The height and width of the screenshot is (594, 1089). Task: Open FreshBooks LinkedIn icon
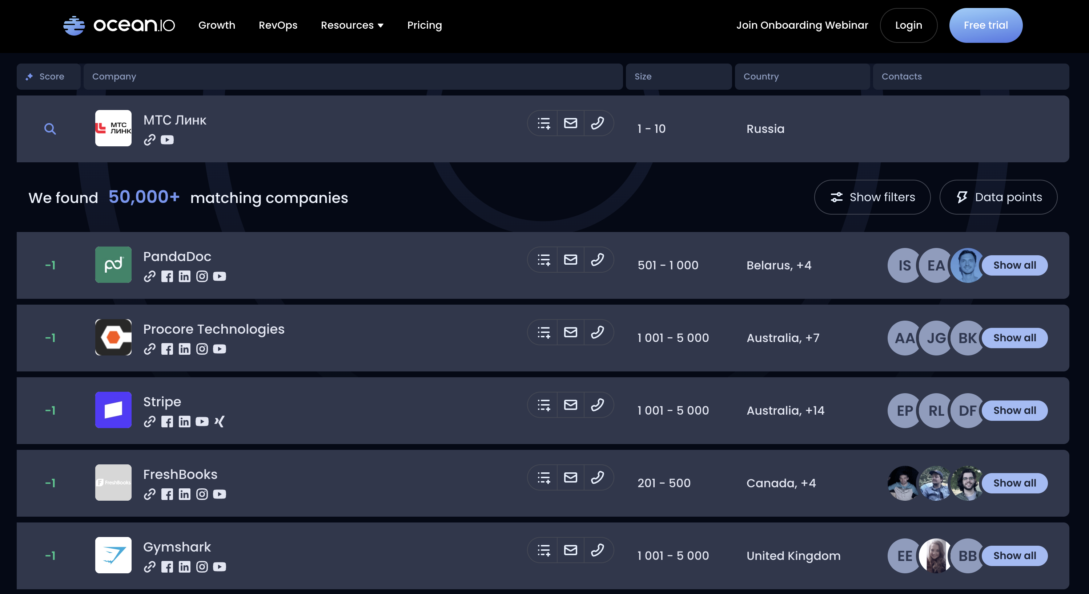click(x=184, y=495)
